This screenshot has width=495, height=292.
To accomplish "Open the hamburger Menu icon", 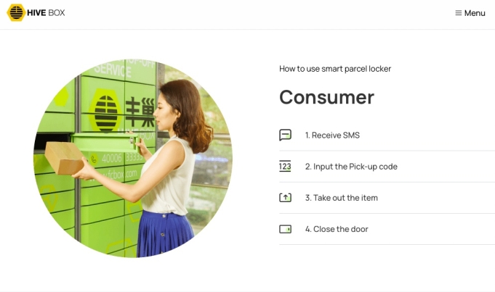I will (x=459, y=13).
